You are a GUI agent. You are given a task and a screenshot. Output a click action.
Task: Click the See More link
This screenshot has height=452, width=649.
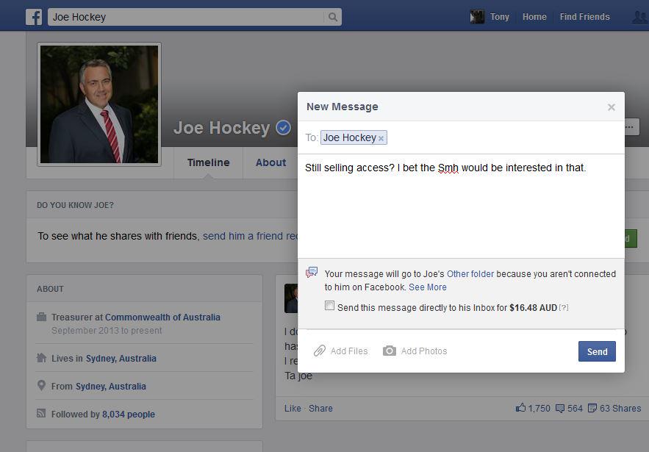[428, 287]
